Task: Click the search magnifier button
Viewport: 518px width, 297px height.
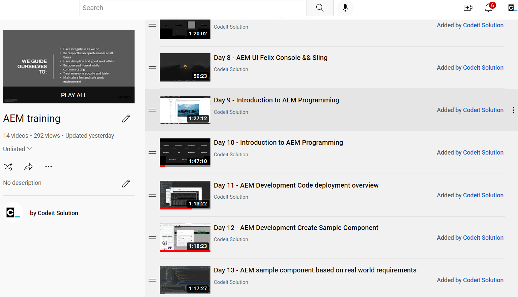Action: coord(320,8)
